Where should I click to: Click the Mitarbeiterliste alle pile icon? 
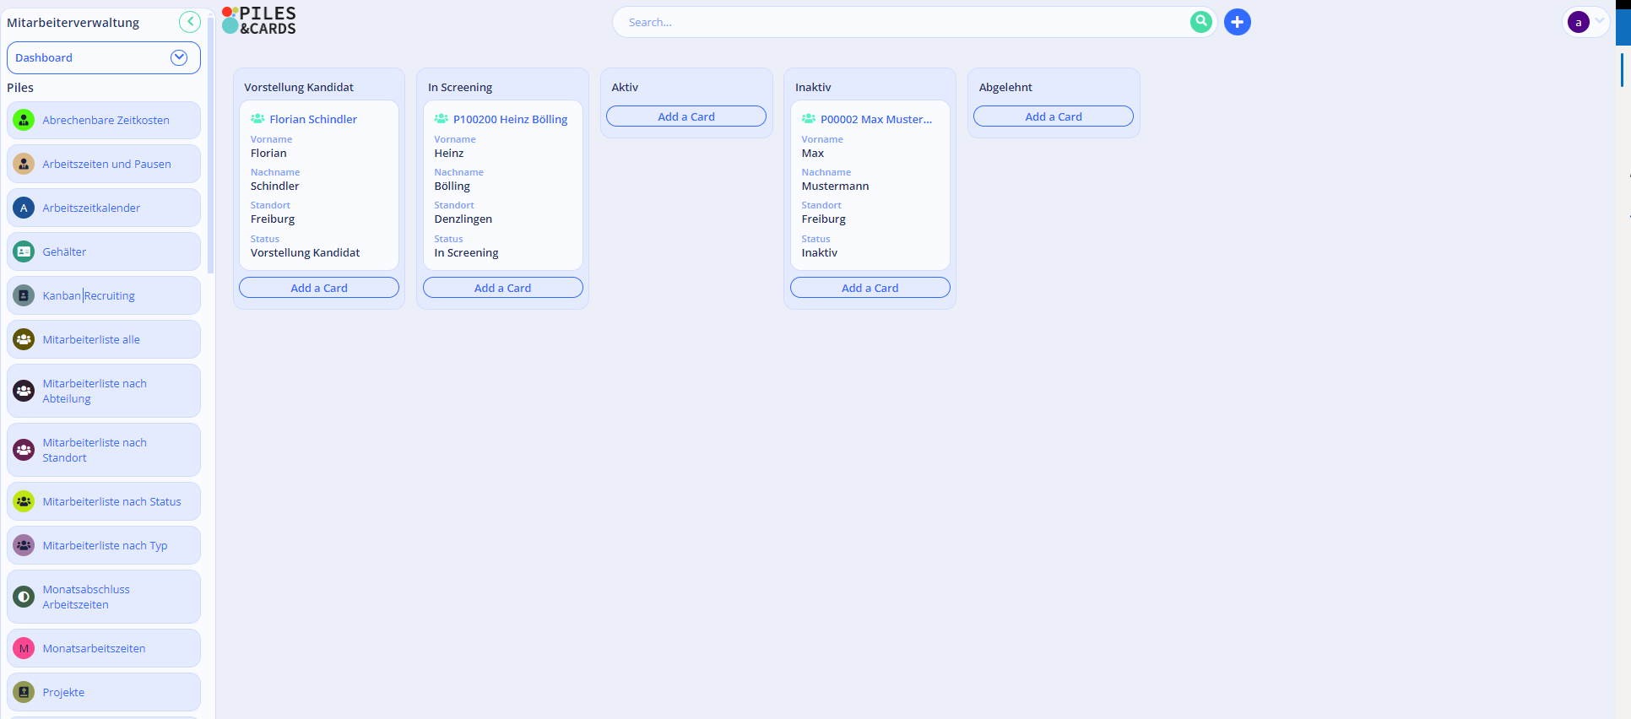(24, 339)
